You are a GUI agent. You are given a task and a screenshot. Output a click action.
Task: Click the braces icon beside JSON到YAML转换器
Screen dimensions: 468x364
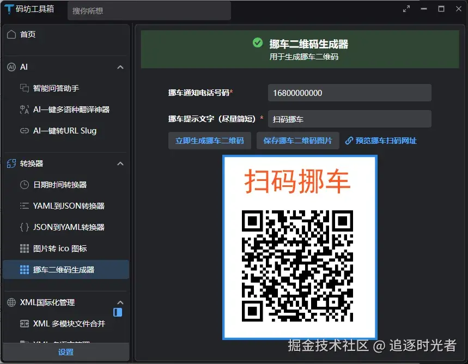coord(25,227)
